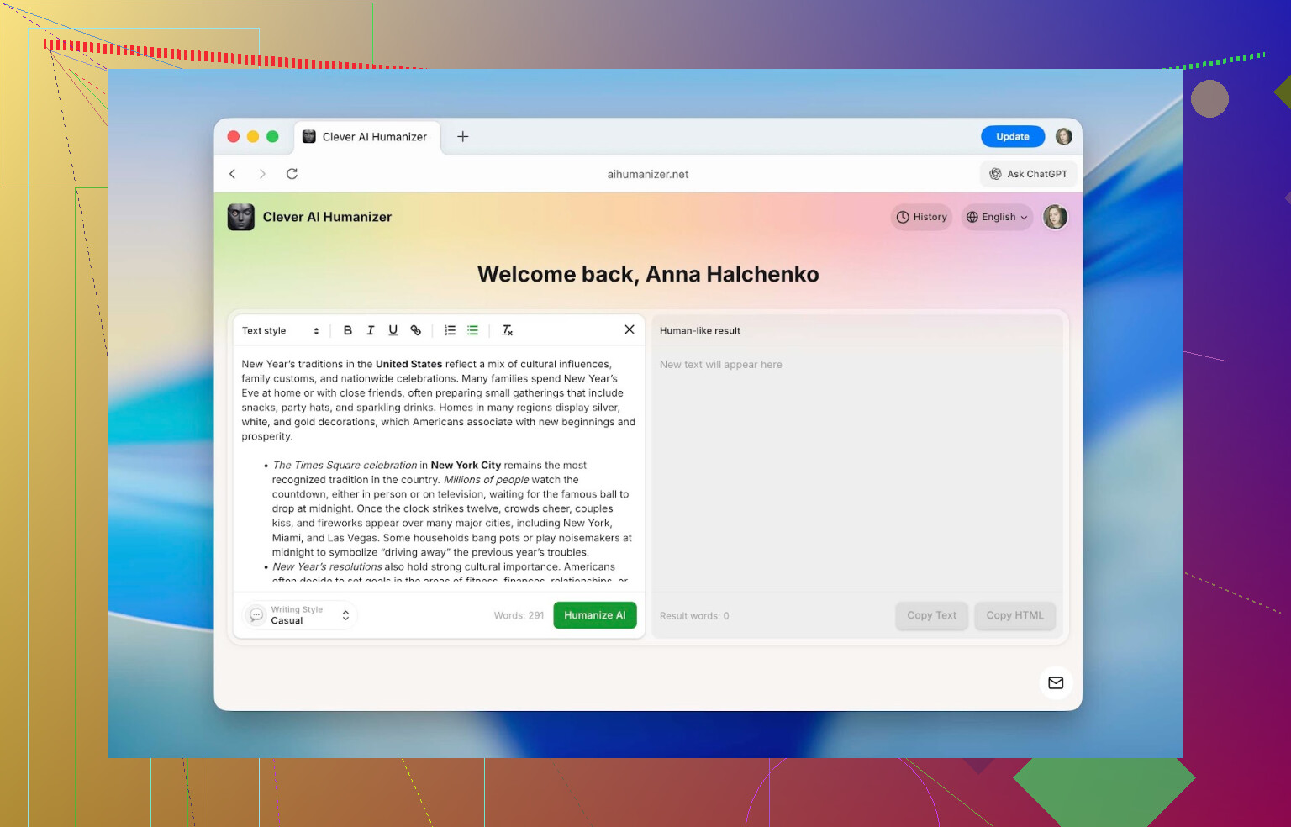The width and height of the screenshot is (1291, 827).
Task: Open the envelope contact icon
Action: click(1056, 682)
